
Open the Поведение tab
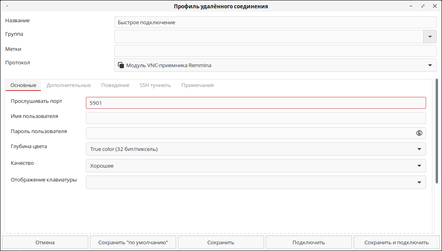[115, 85]
